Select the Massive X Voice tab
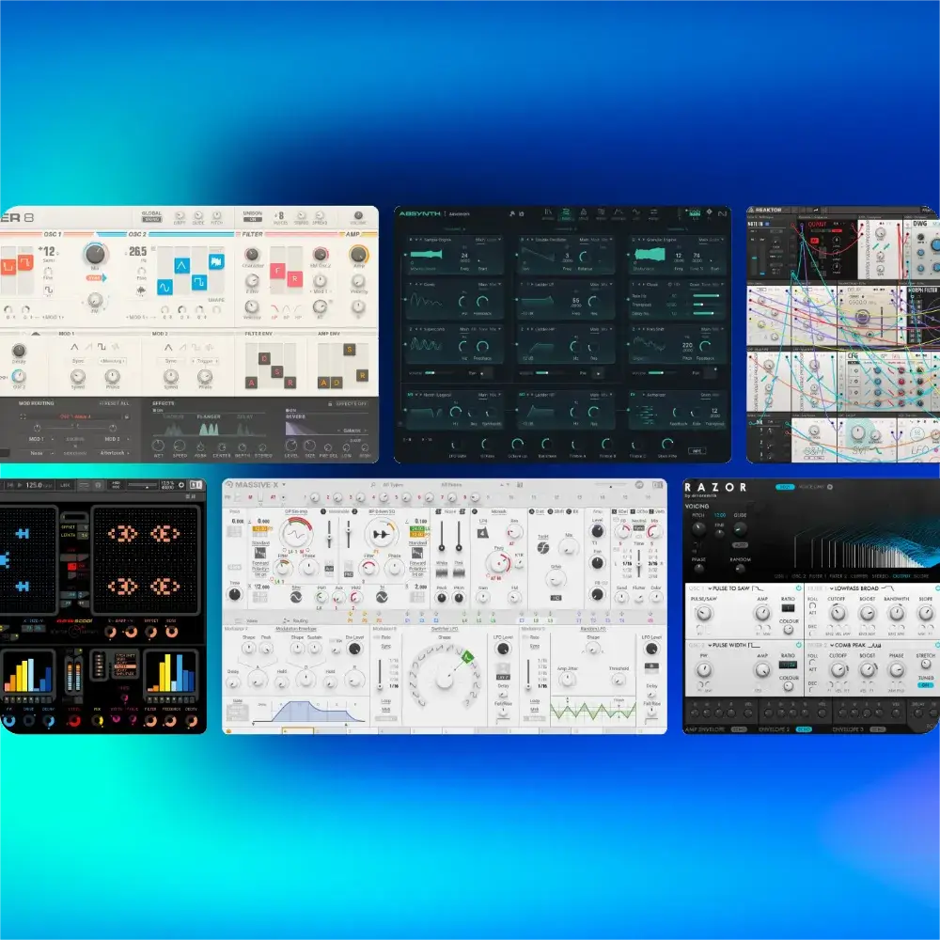The height and width of the screenshot is (940, 940). (252, 620)
